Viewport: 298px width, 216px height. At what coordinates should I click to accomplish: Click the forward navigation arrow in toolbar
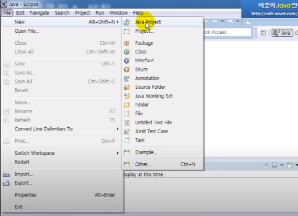coord(230,22)
